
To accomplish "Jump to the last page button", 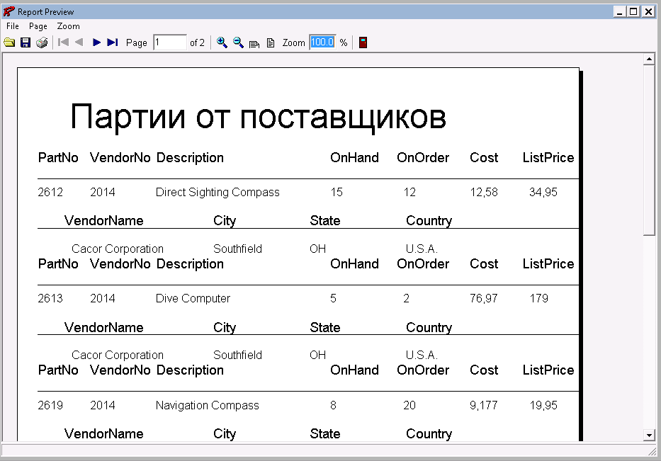I will pos(112,42).
